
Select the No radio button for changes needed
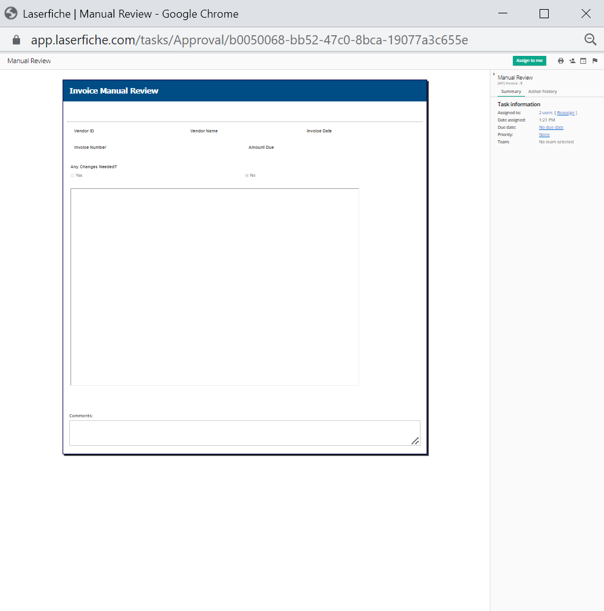click(x=247, y=176)
